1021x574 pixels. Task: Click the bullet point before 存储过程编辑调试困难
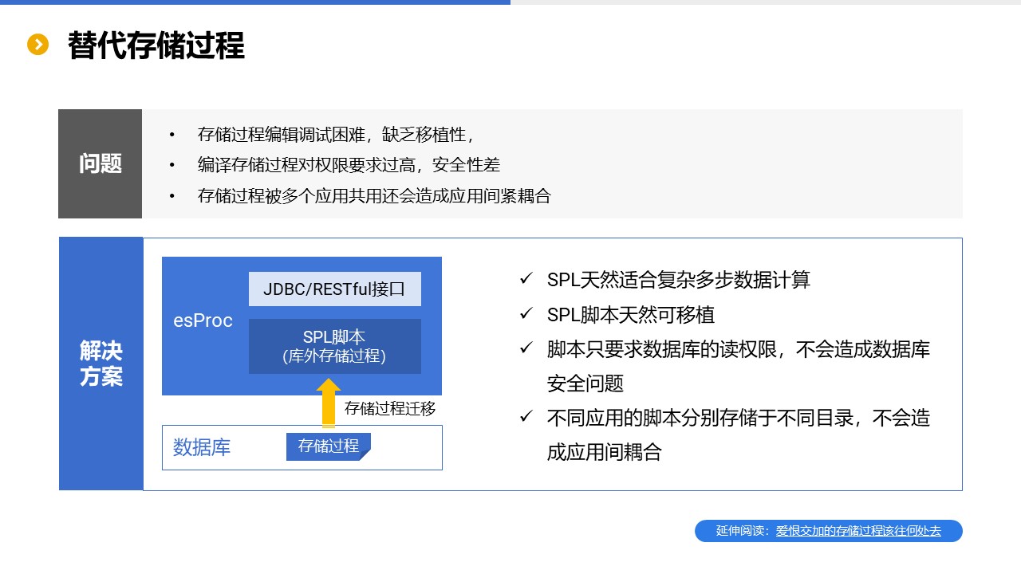[x=171, y=135]
